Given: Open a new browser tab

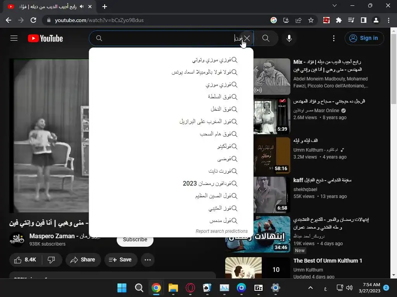Looking at the screenshot, I should point(105,7).
